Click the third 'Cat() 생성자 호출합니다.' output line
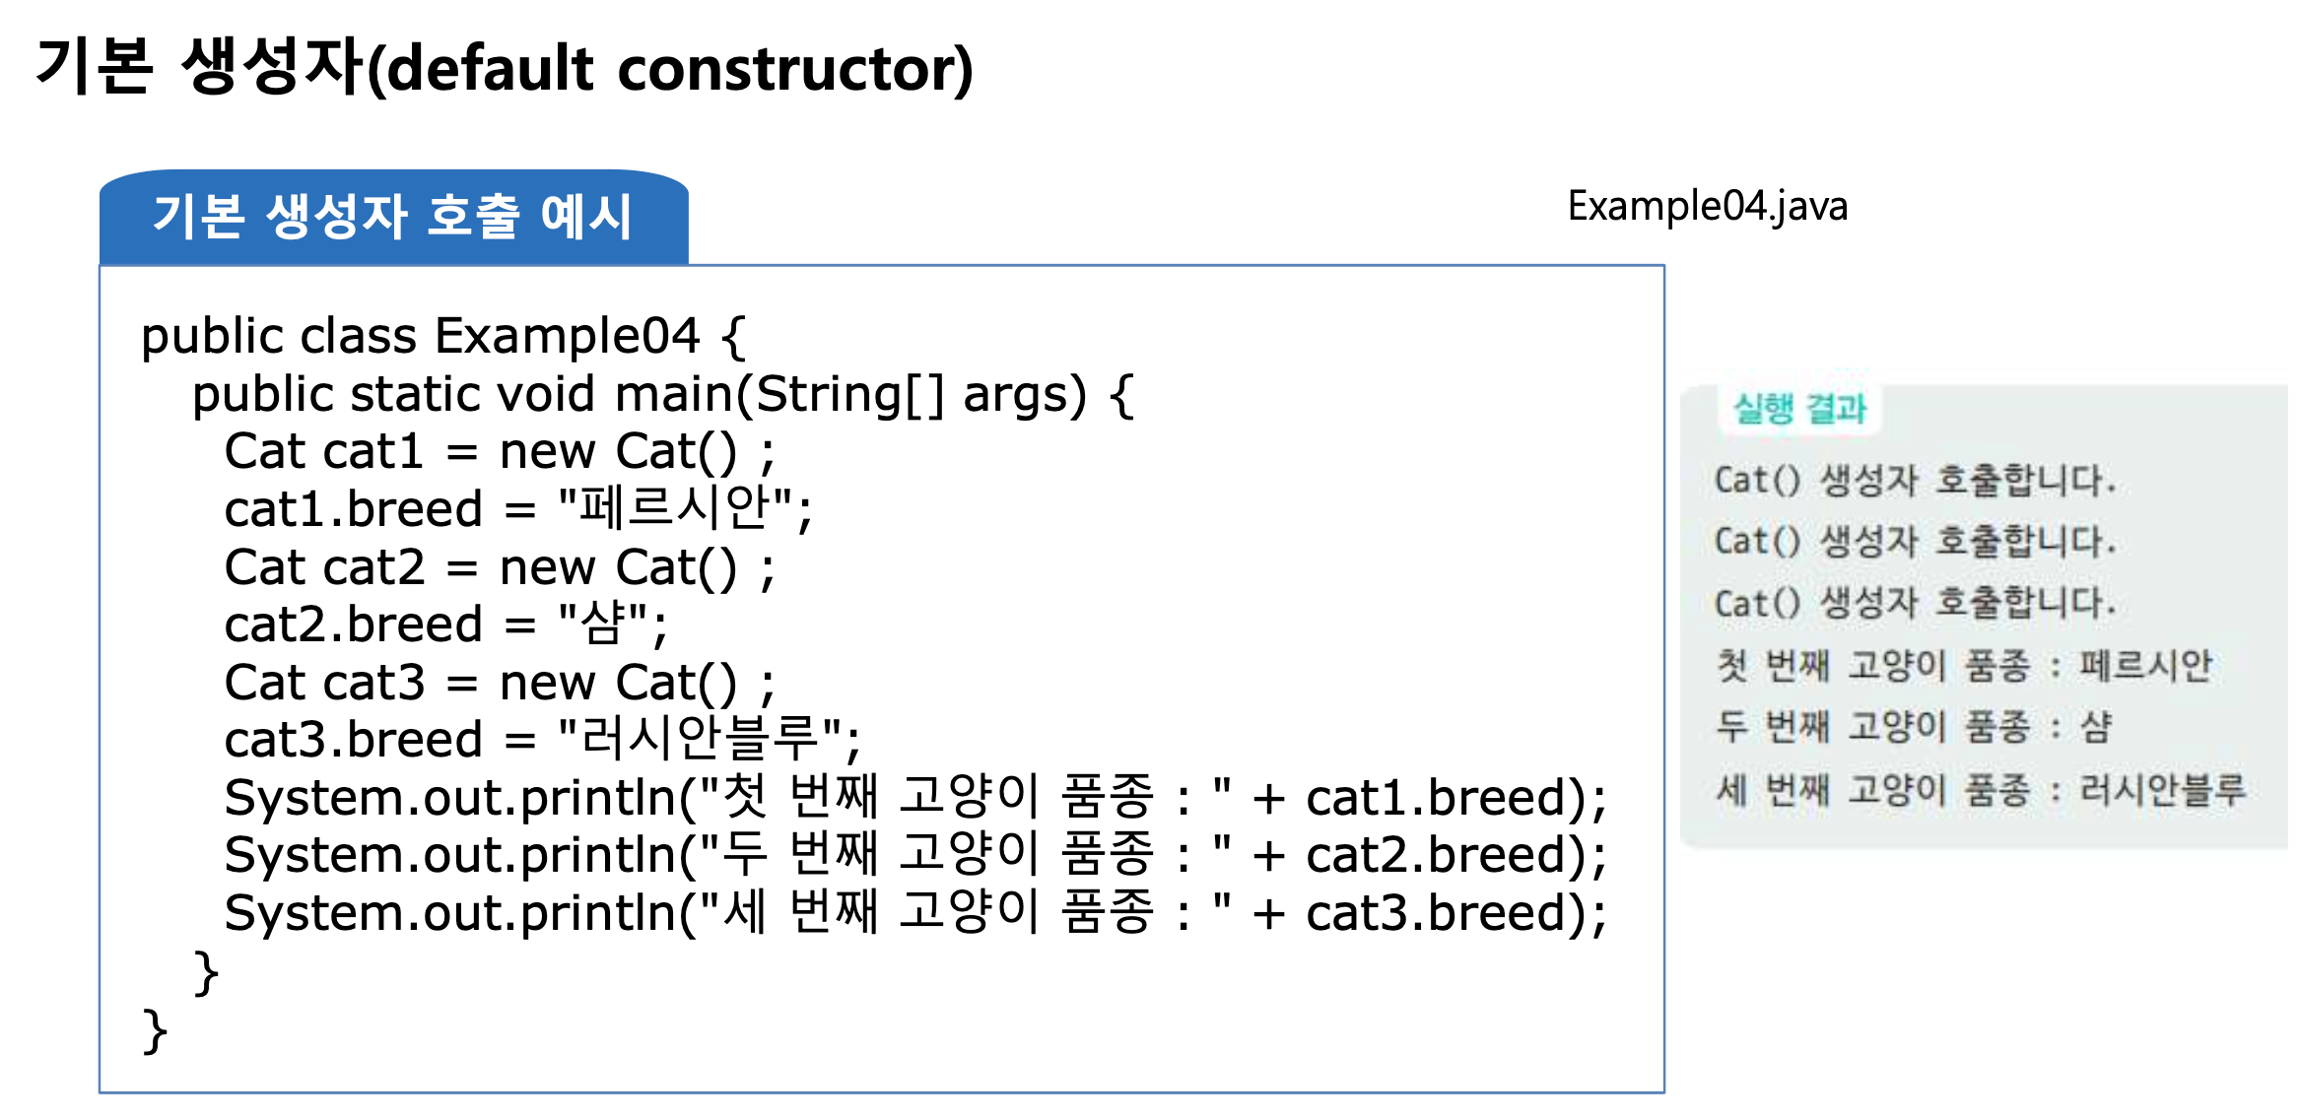This screenshot has height=1119, width=2300. click(1915, 603)
